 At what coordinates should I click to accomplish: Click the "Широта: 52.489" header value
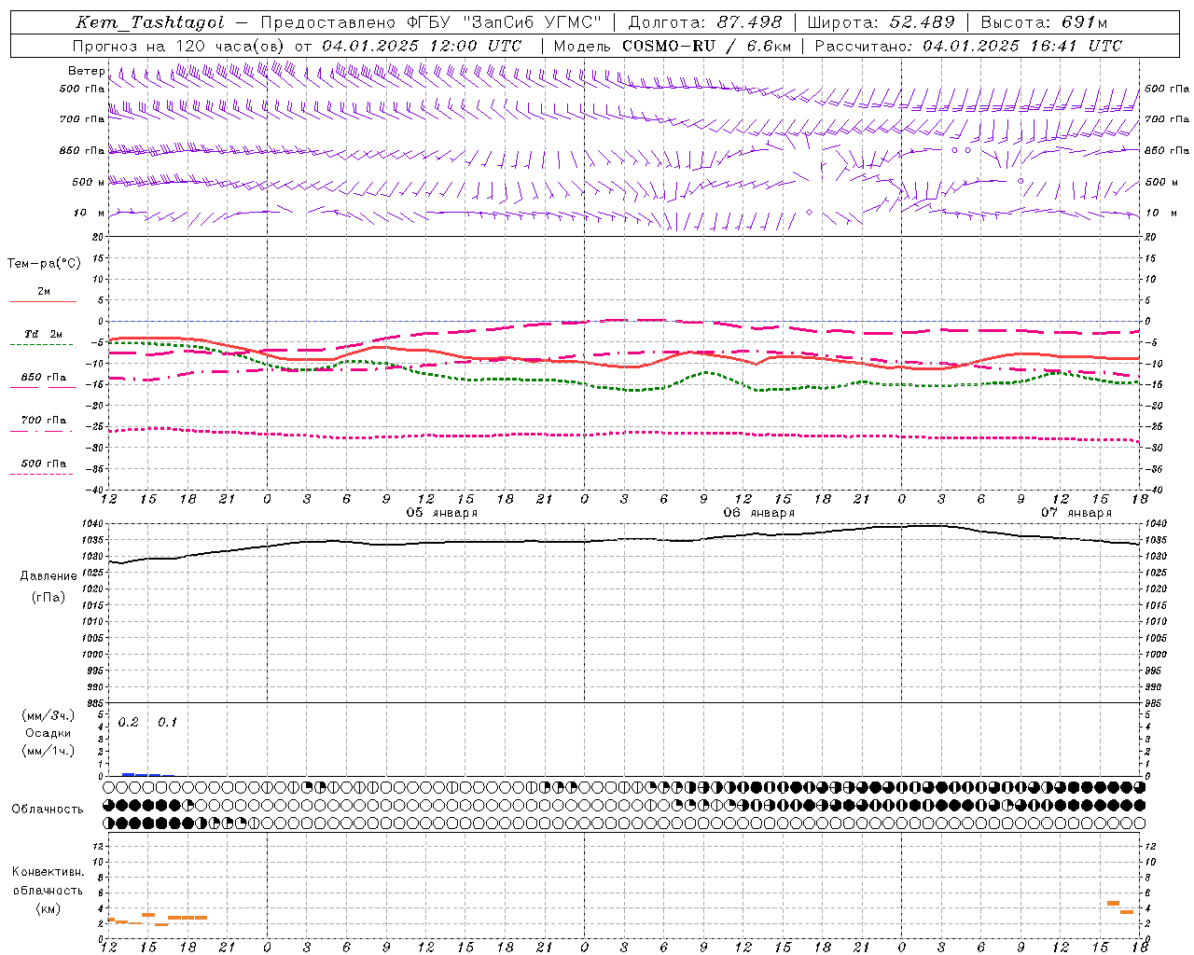click(x=881, y=22)
